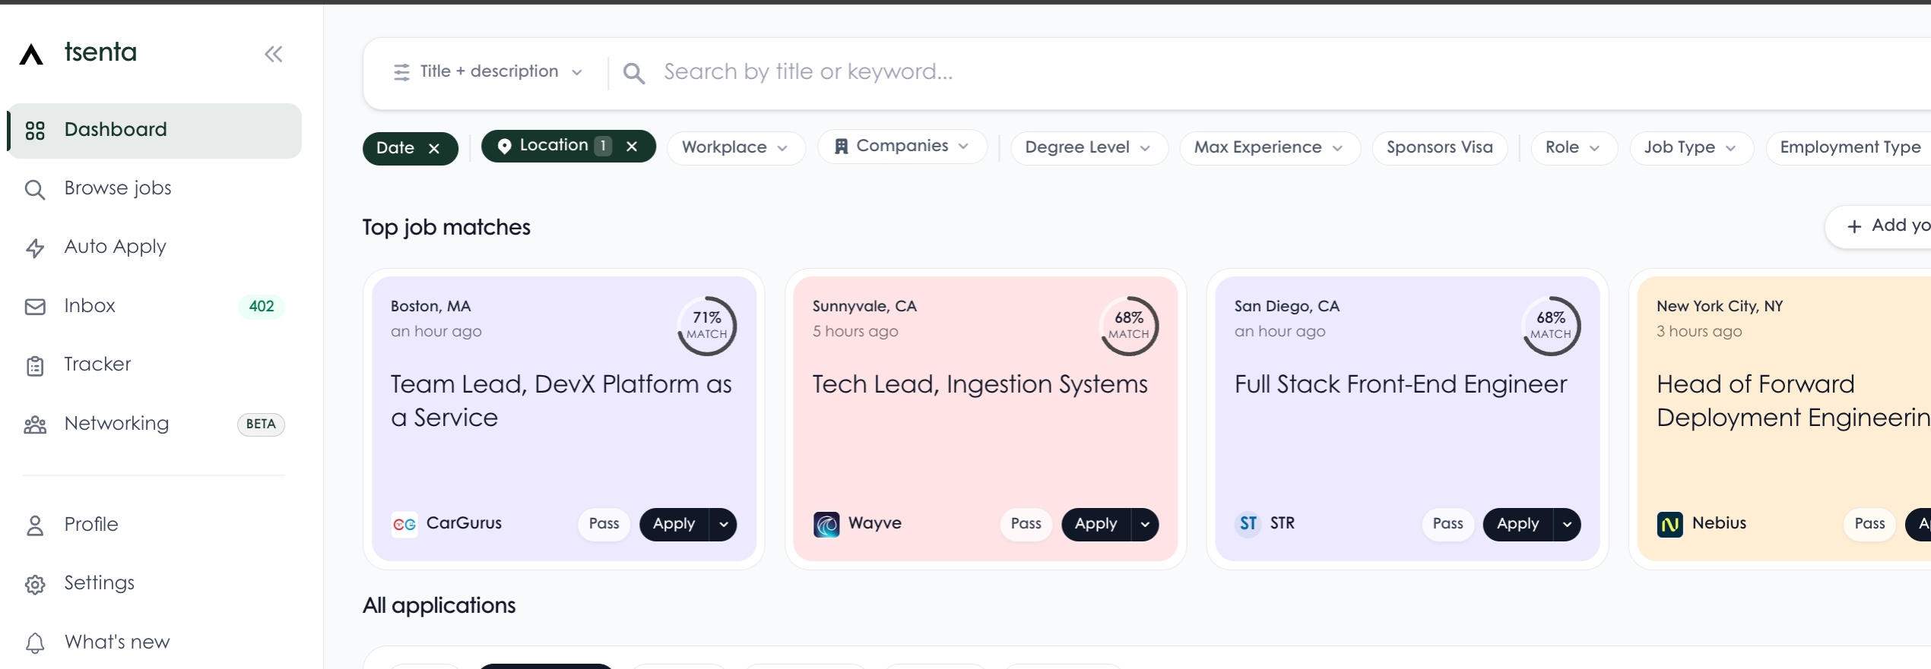
Task: Open the Dashboard menu item
Action: [154, 130]
